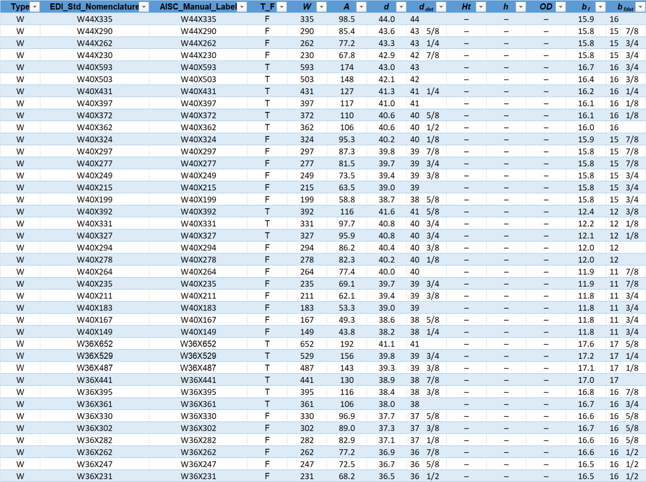Open the d column filter dropdown
The height and width of the screenshot is (482, 646).
[x=401, y=7]
